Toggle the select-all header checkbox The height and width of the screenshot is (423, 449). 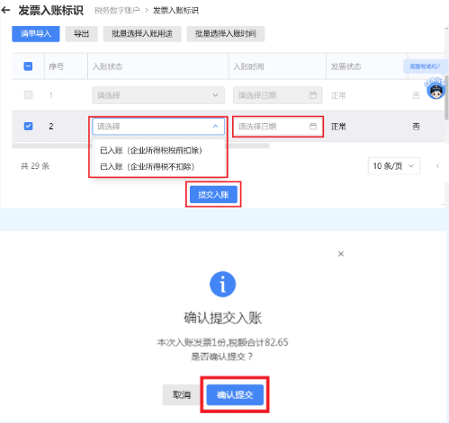click(x=28, y=66)
